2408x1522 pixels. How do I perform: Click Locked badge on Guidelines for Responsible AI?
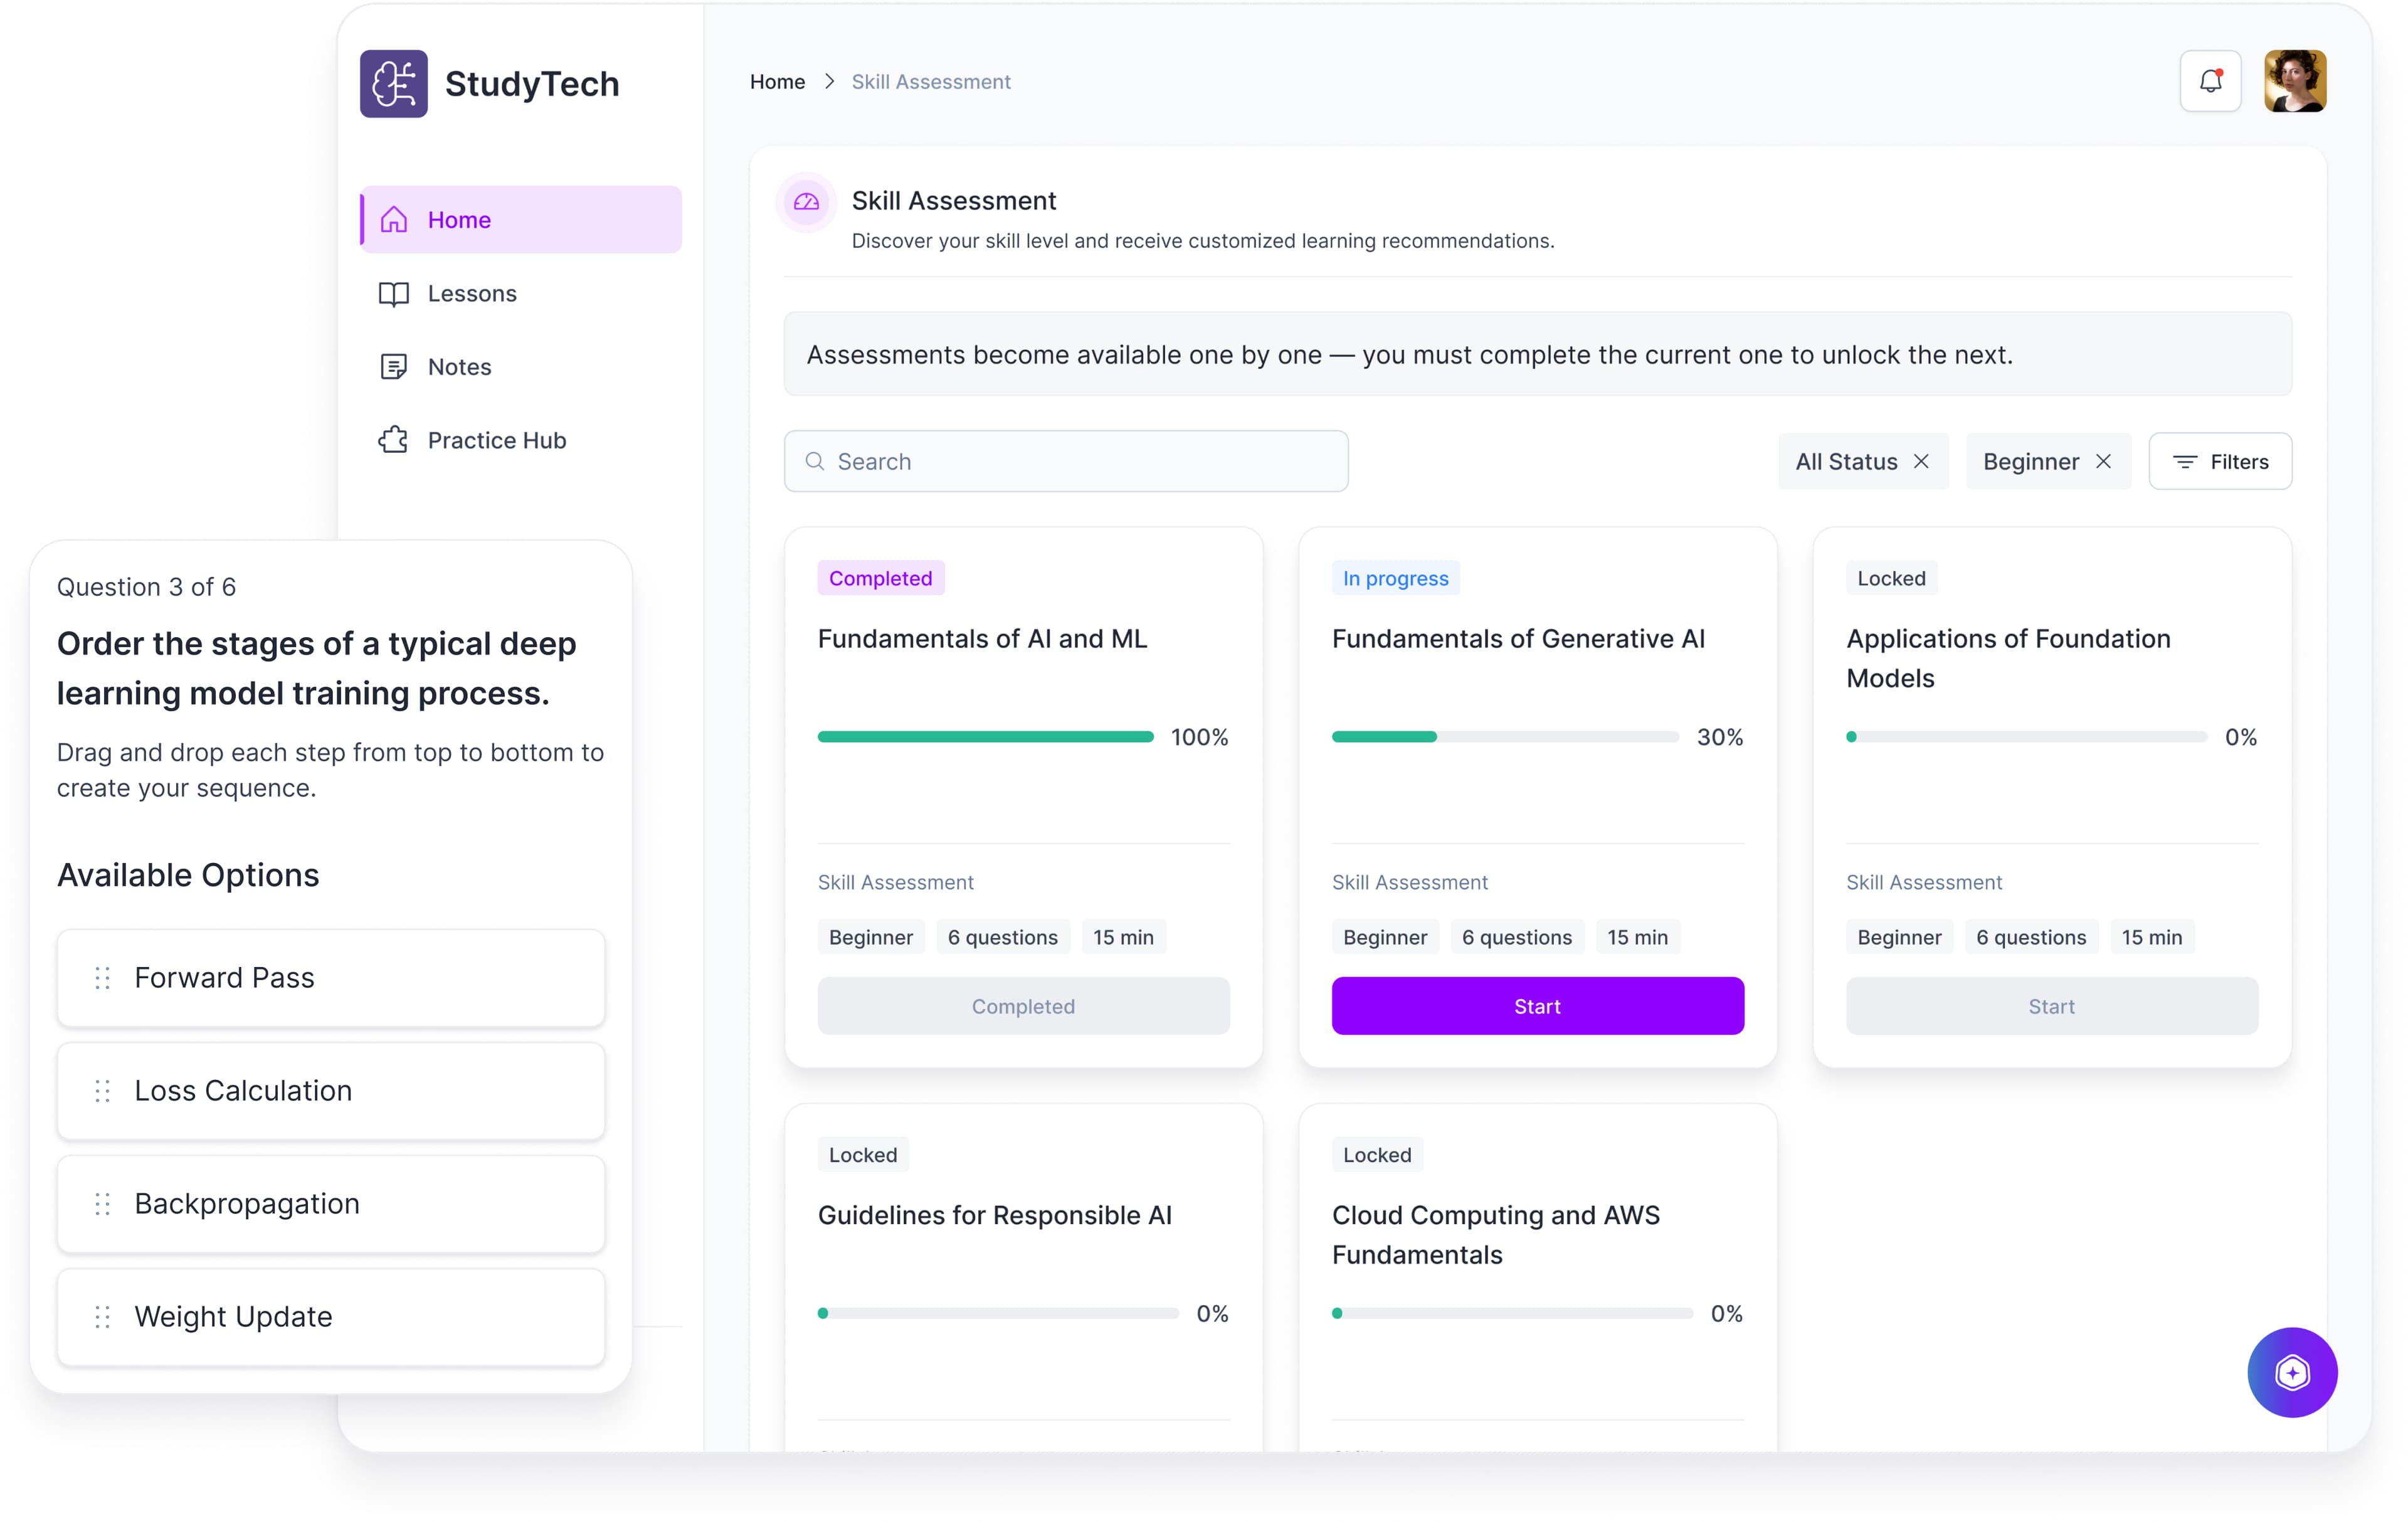point(863,1155)
